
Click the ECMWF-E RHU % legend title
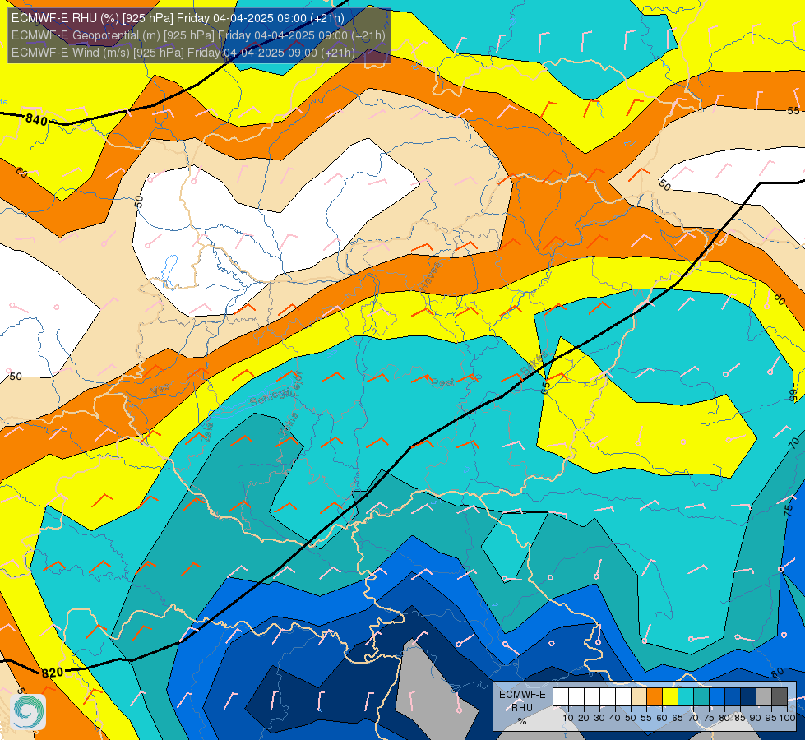pyautogui.click(x=523, y=708)
